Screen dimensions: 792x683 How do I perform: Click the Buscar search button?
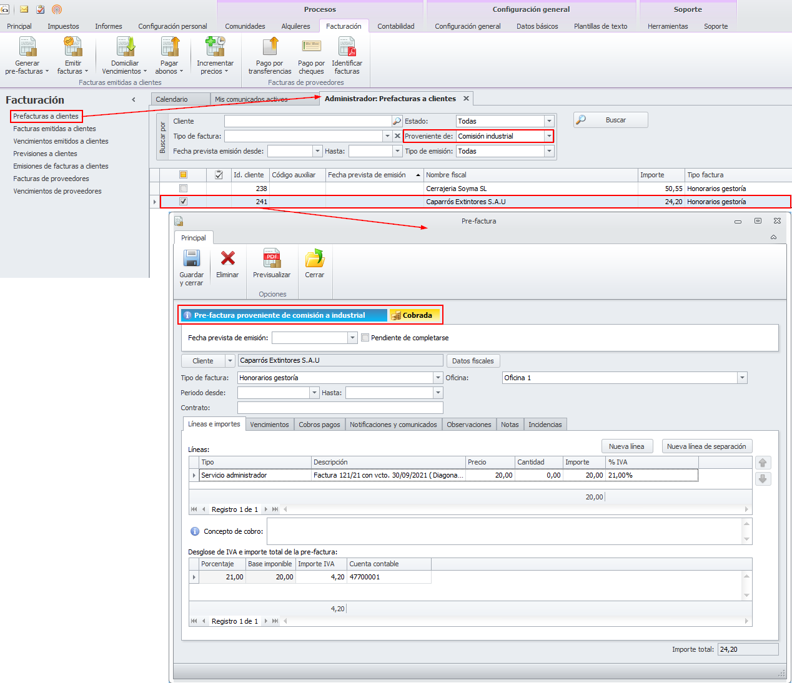pos(610,120)
